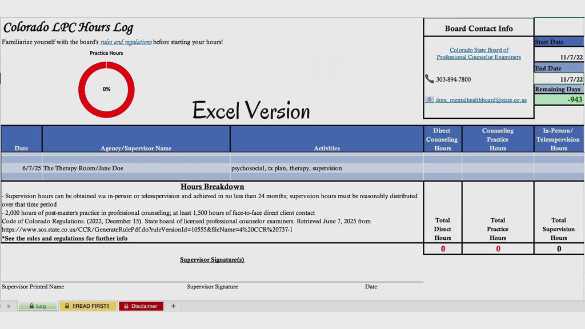Open Colorado State Board of Professional Counselor Examiners link

tap(479, 53)
